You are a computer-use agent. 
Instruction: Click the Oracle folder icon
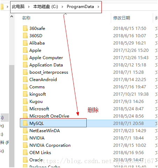coord(25,160)
